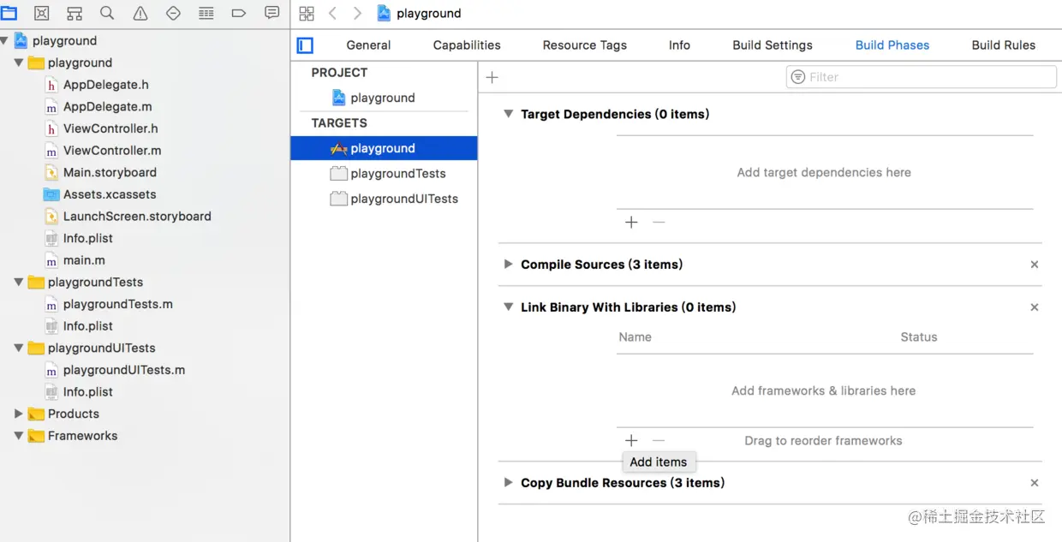Viewport: 1062px width, 542px height.
Task: Go back with the left arrow
Action: [x=333, y=13]
